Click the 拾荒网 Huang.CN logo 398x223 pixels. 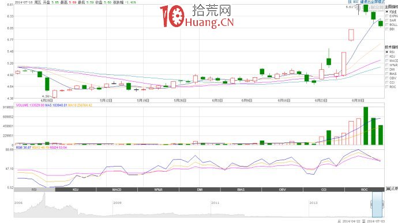click(197, 16)
